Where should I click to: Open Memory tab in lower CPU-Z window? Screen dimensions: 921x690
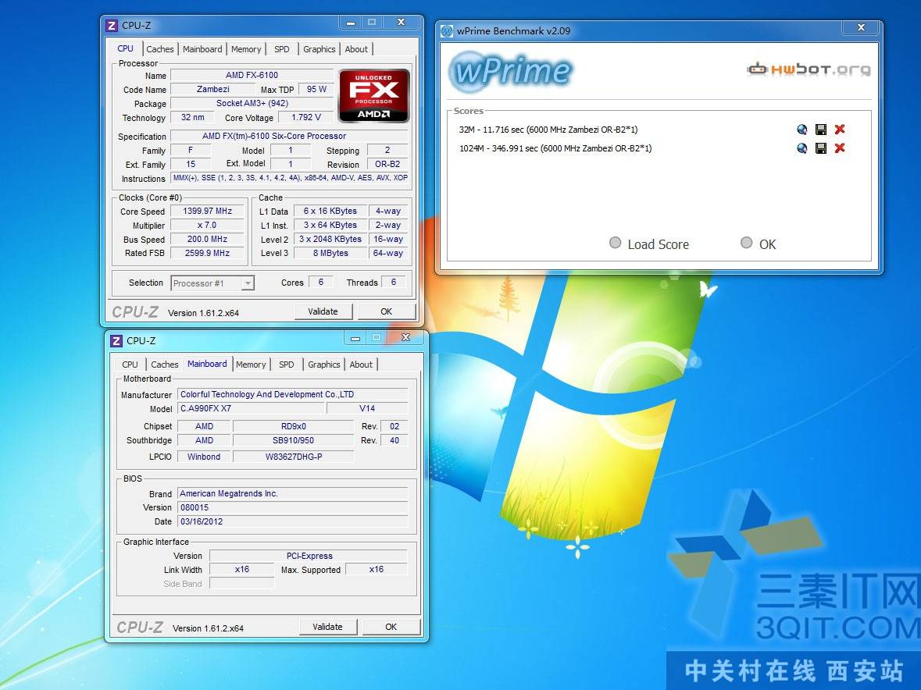coord(251,365)
